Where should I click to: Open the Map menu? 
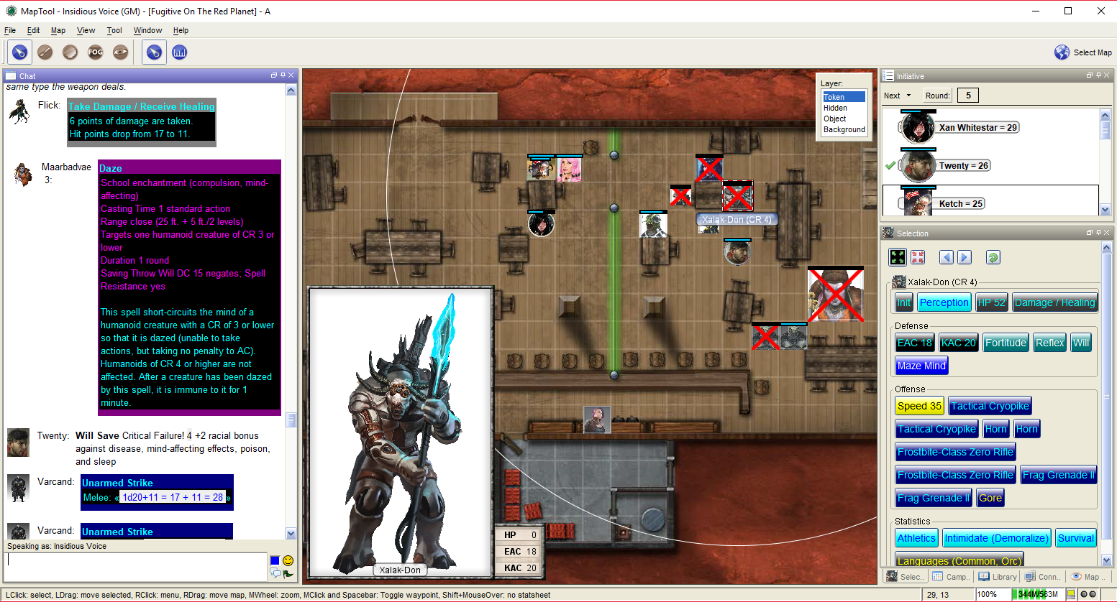pos(58,30)
